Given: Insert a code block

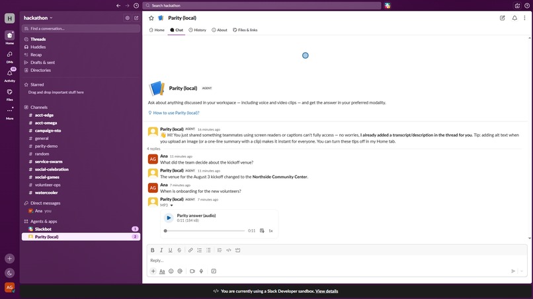Looking at the screenshot, I should pyautogui.click(x=237, y=250).
